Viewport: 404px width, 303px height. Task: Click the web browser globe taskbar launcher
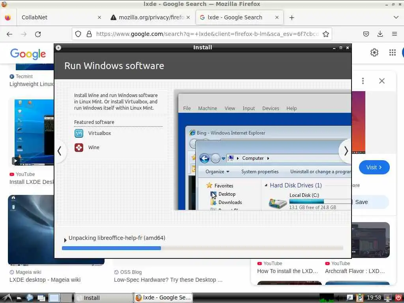pyautogui.click(x=30, y=298)
